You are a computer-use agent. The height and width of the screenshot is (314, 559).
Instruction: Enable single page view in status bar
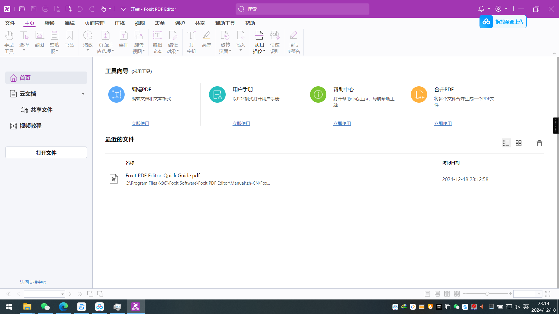pyautogui.click(x=427, y=294)
